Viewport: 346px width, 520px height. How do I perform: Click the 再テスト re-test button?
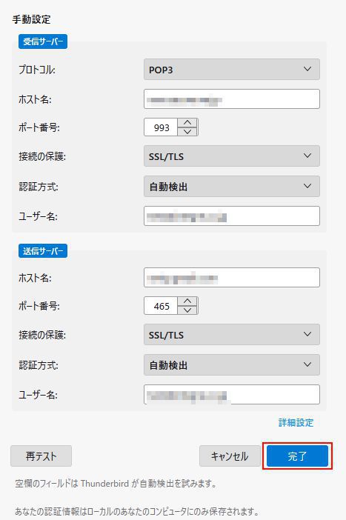tap(41, 456)
